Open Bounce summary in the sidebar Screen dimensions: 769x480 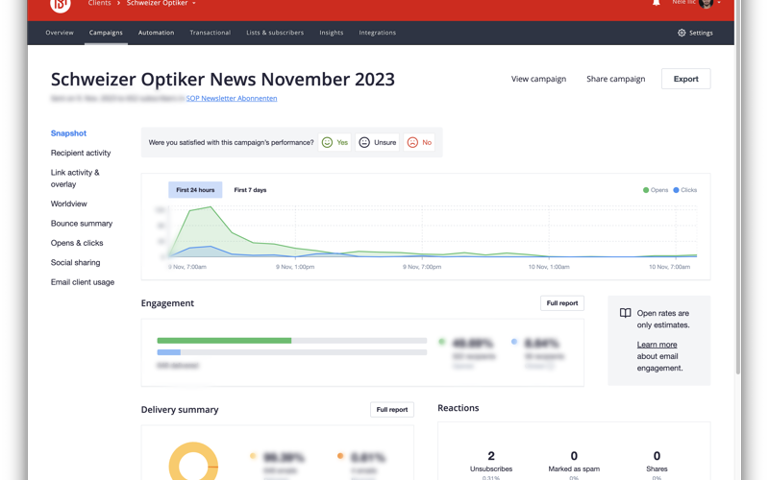(82, 224)
